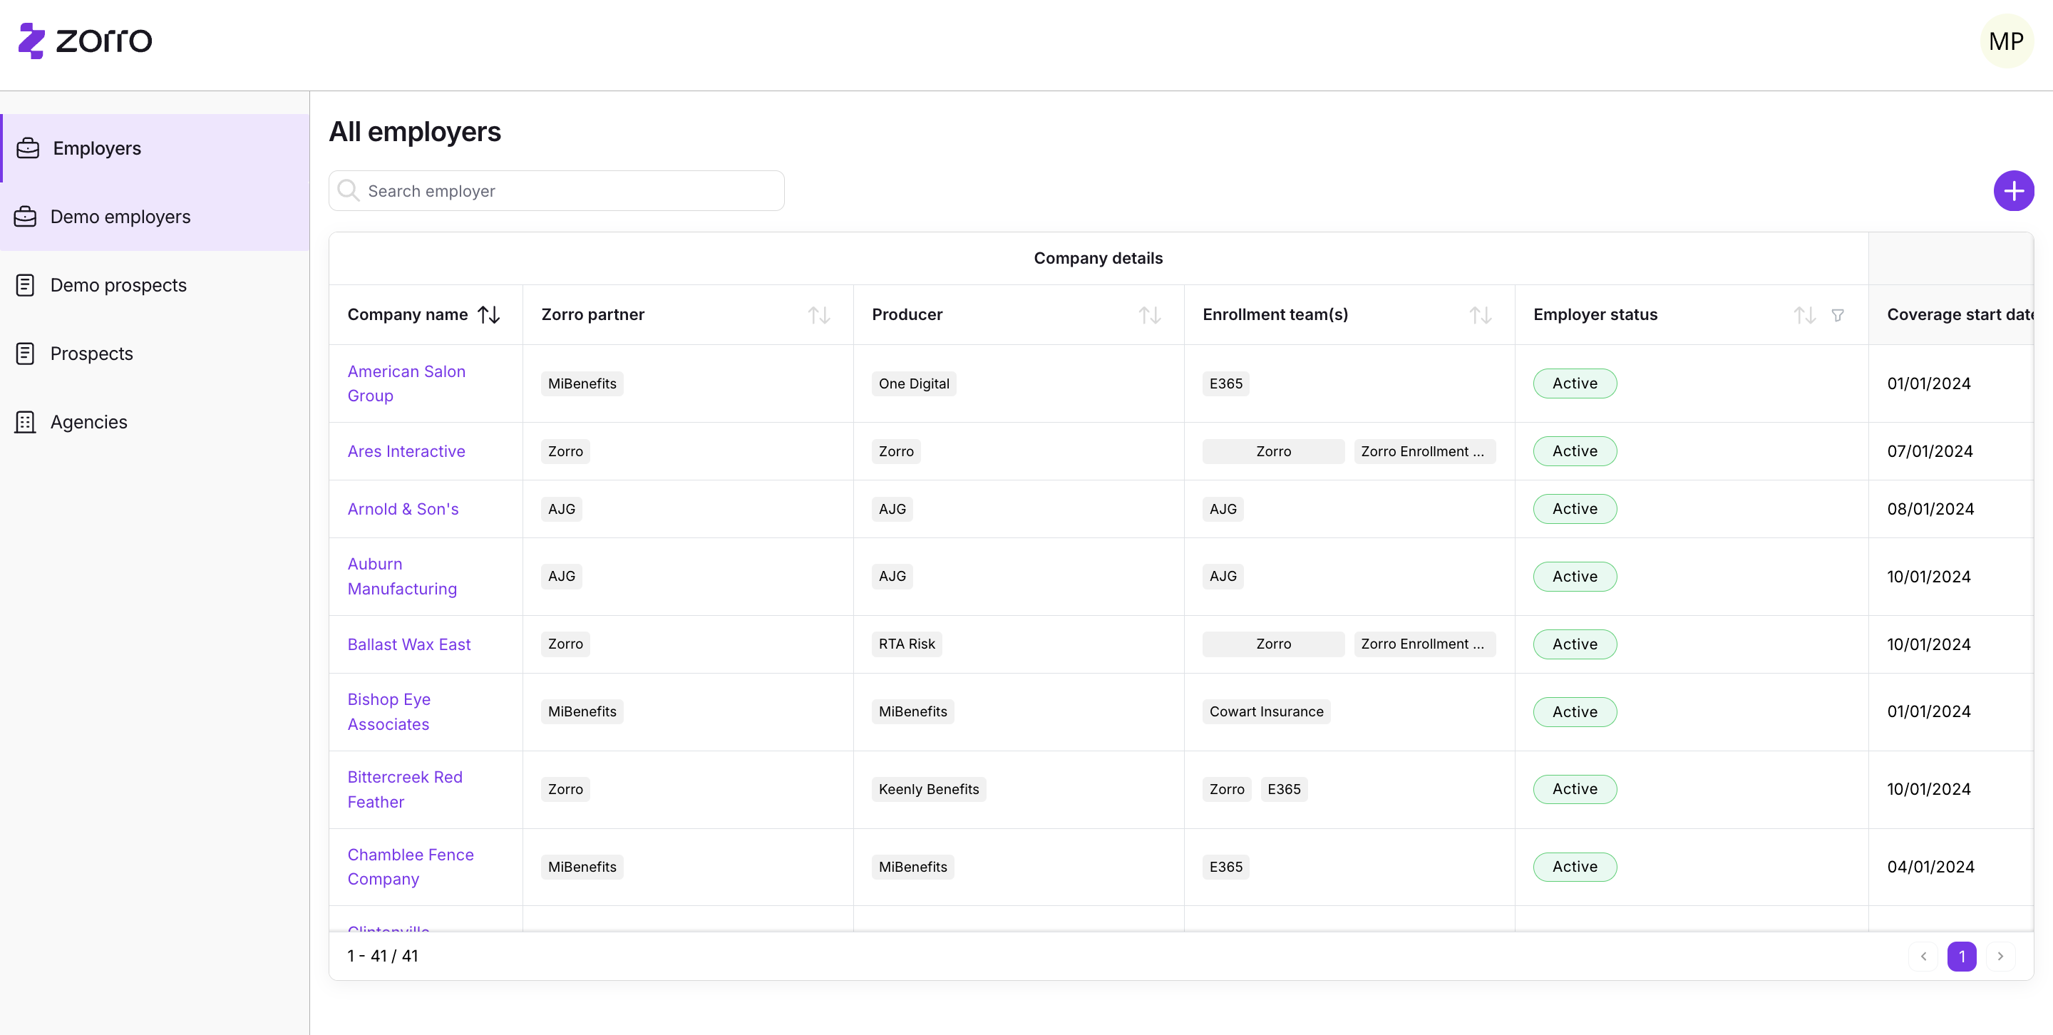Click MiBenefits partner tag for Bishop Eye Associates

point(582,711)
